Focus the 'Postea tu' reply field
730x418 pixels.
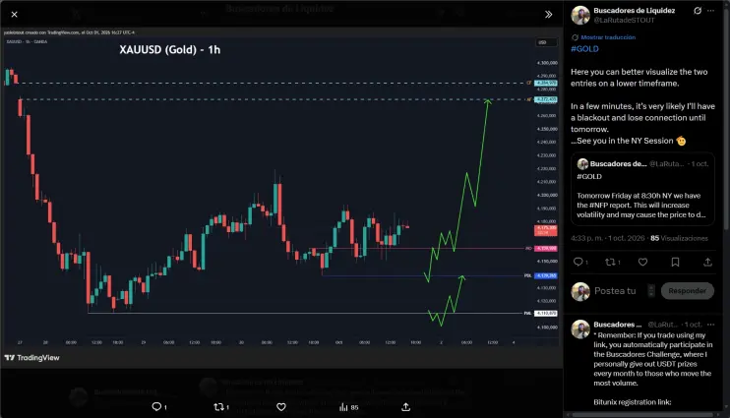[615, 291]
